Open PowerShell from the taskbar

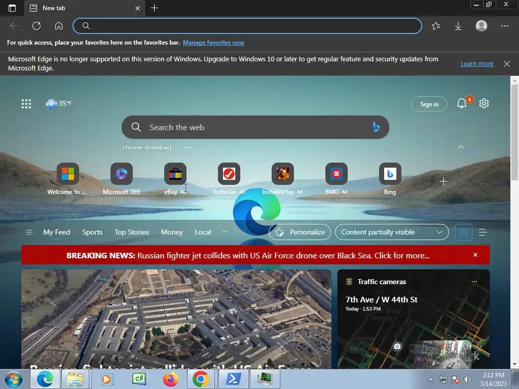[x=233, y=379]
